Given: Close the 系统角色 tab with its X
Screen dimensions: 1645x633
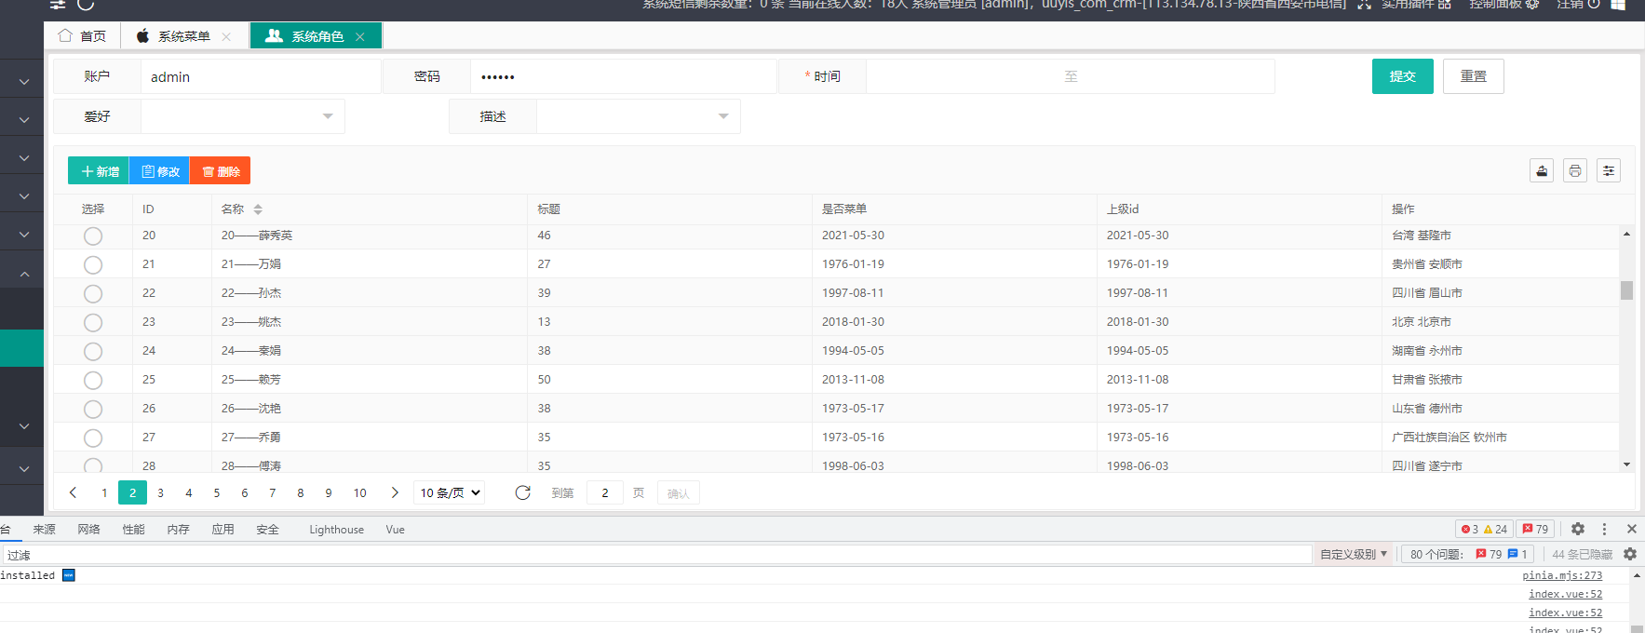Looking at the screenshot, I should 360,36.
